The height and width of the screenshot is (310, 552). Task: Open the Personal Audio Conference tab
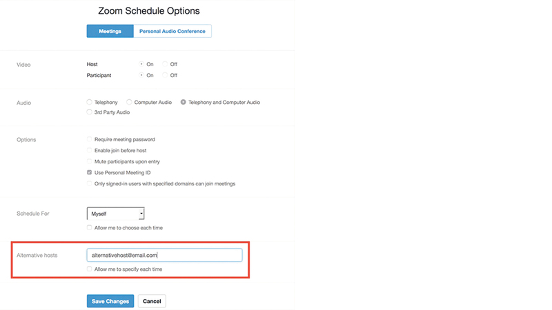coord(172,31)
